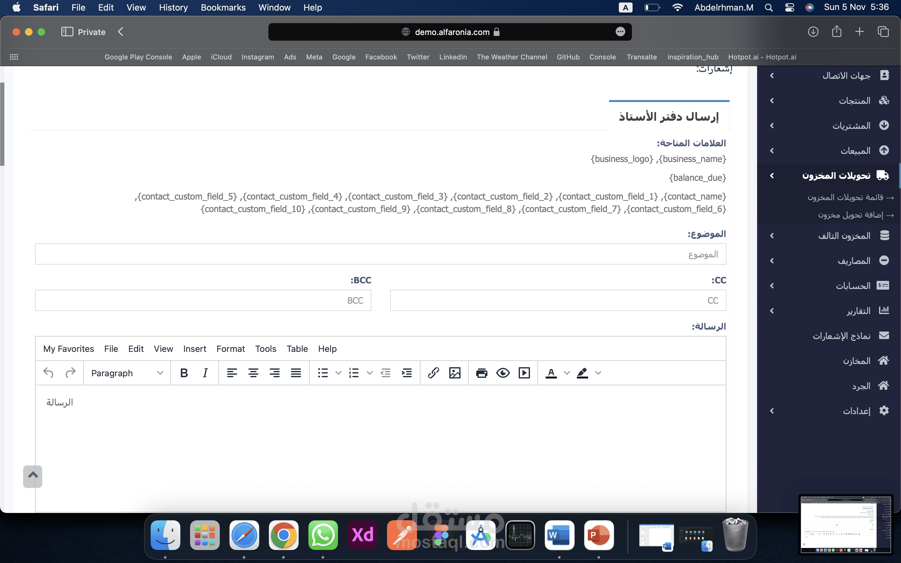Open إضافة تحويل مخزون link

coord(850,215)
